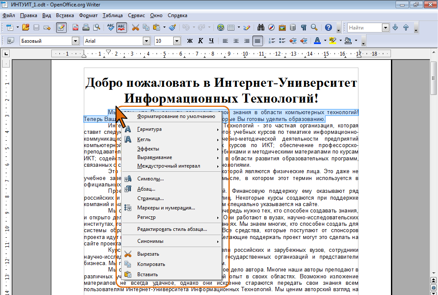Show the Data Sources panel
This screenshot has width=438, height=295.
click(x=293, y=27)
